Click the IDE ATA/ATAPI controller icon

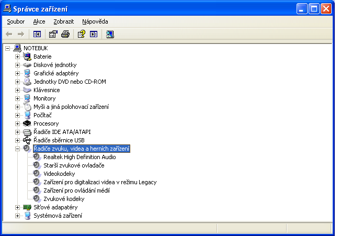(x=27, y=132)
